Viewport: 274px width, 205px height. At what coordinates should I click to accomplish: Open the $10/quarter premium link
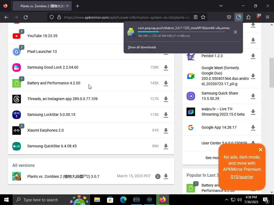click(x=242, y=177)
